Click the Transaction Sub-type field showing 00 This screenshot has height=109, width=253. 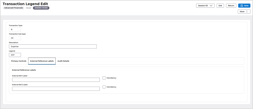pos(15,38)
